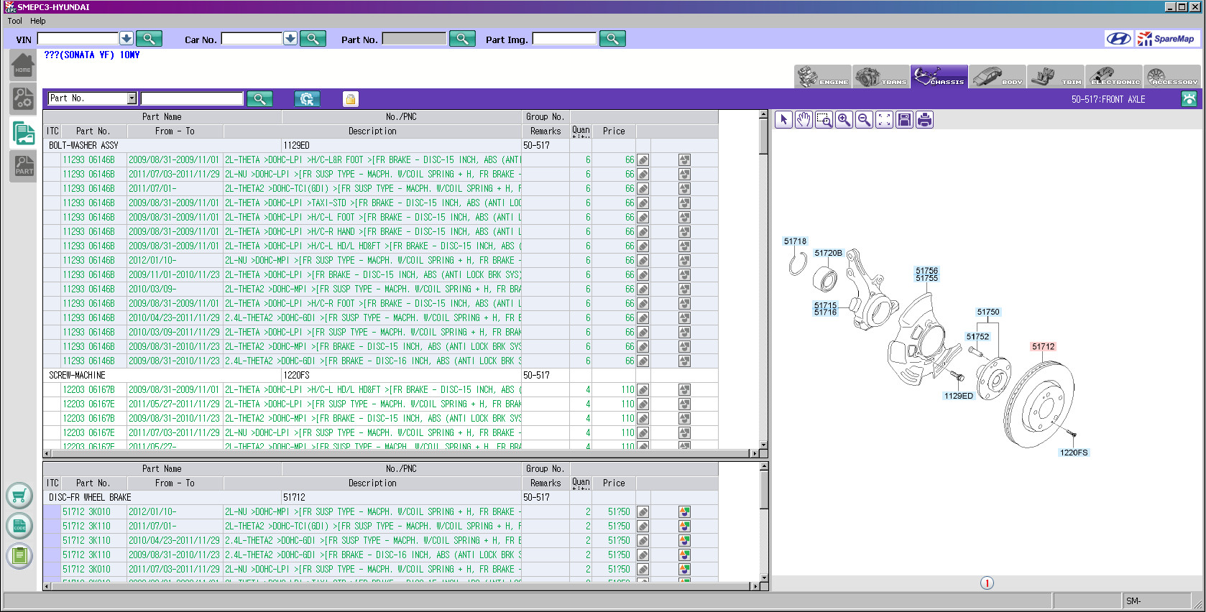Click the zoom in magnifier icon

[x=844, y=120]
